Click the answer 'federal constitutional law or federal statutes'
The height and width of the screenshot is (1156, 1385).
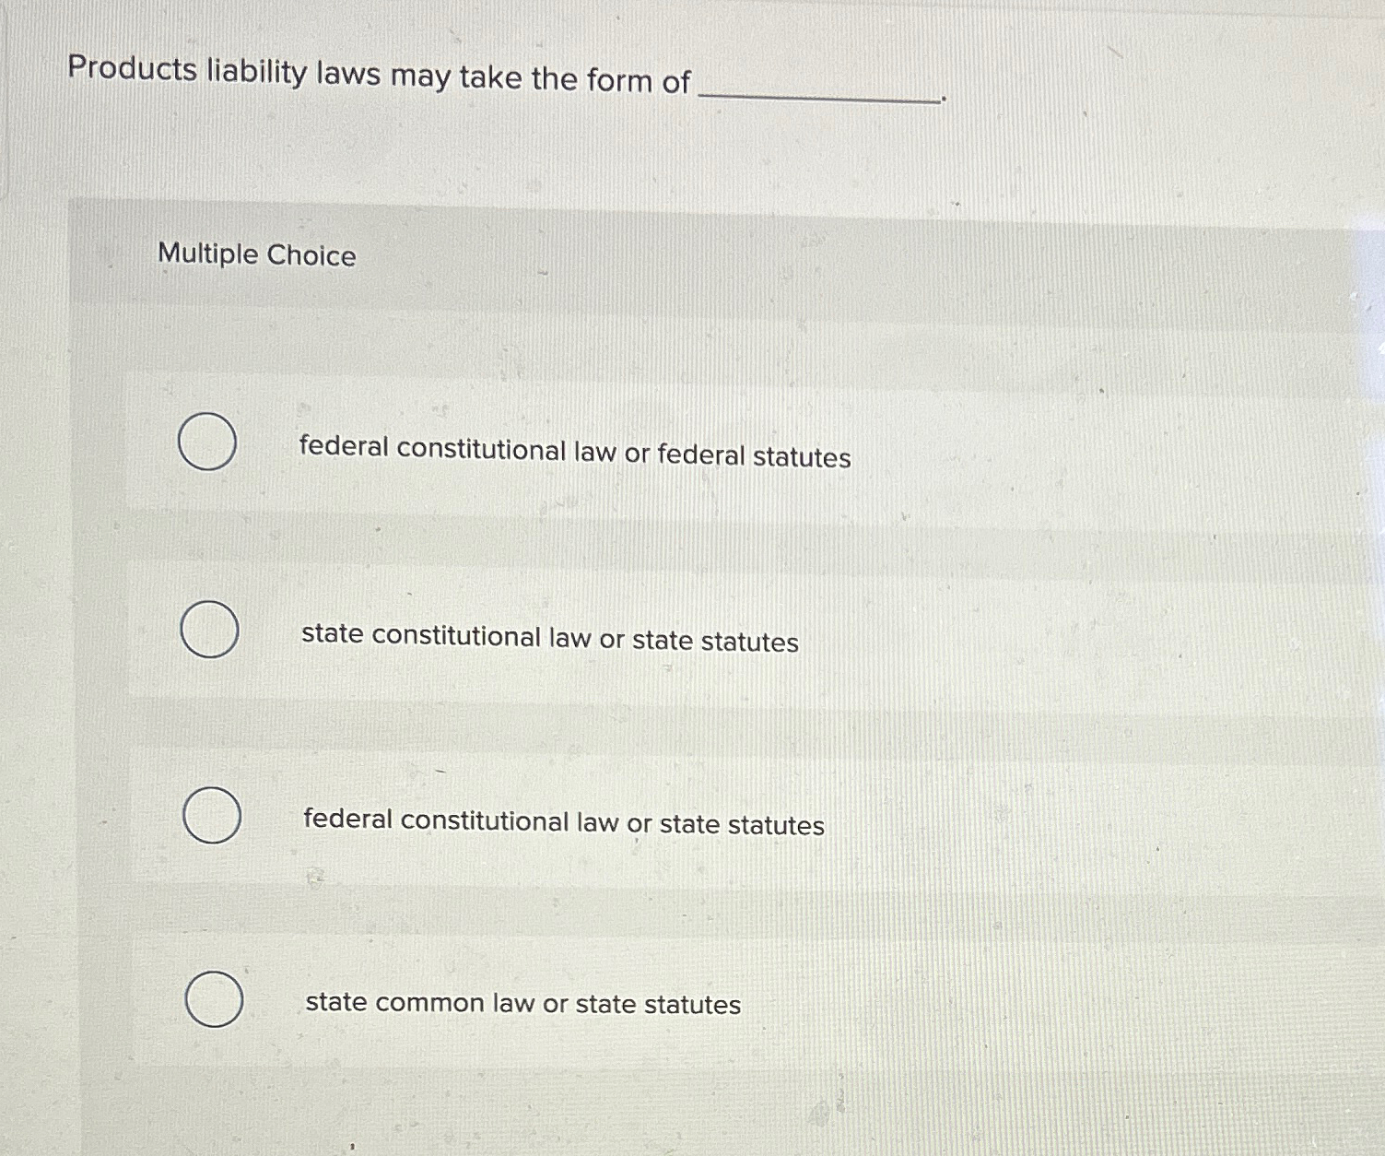[x=573, y=454]
